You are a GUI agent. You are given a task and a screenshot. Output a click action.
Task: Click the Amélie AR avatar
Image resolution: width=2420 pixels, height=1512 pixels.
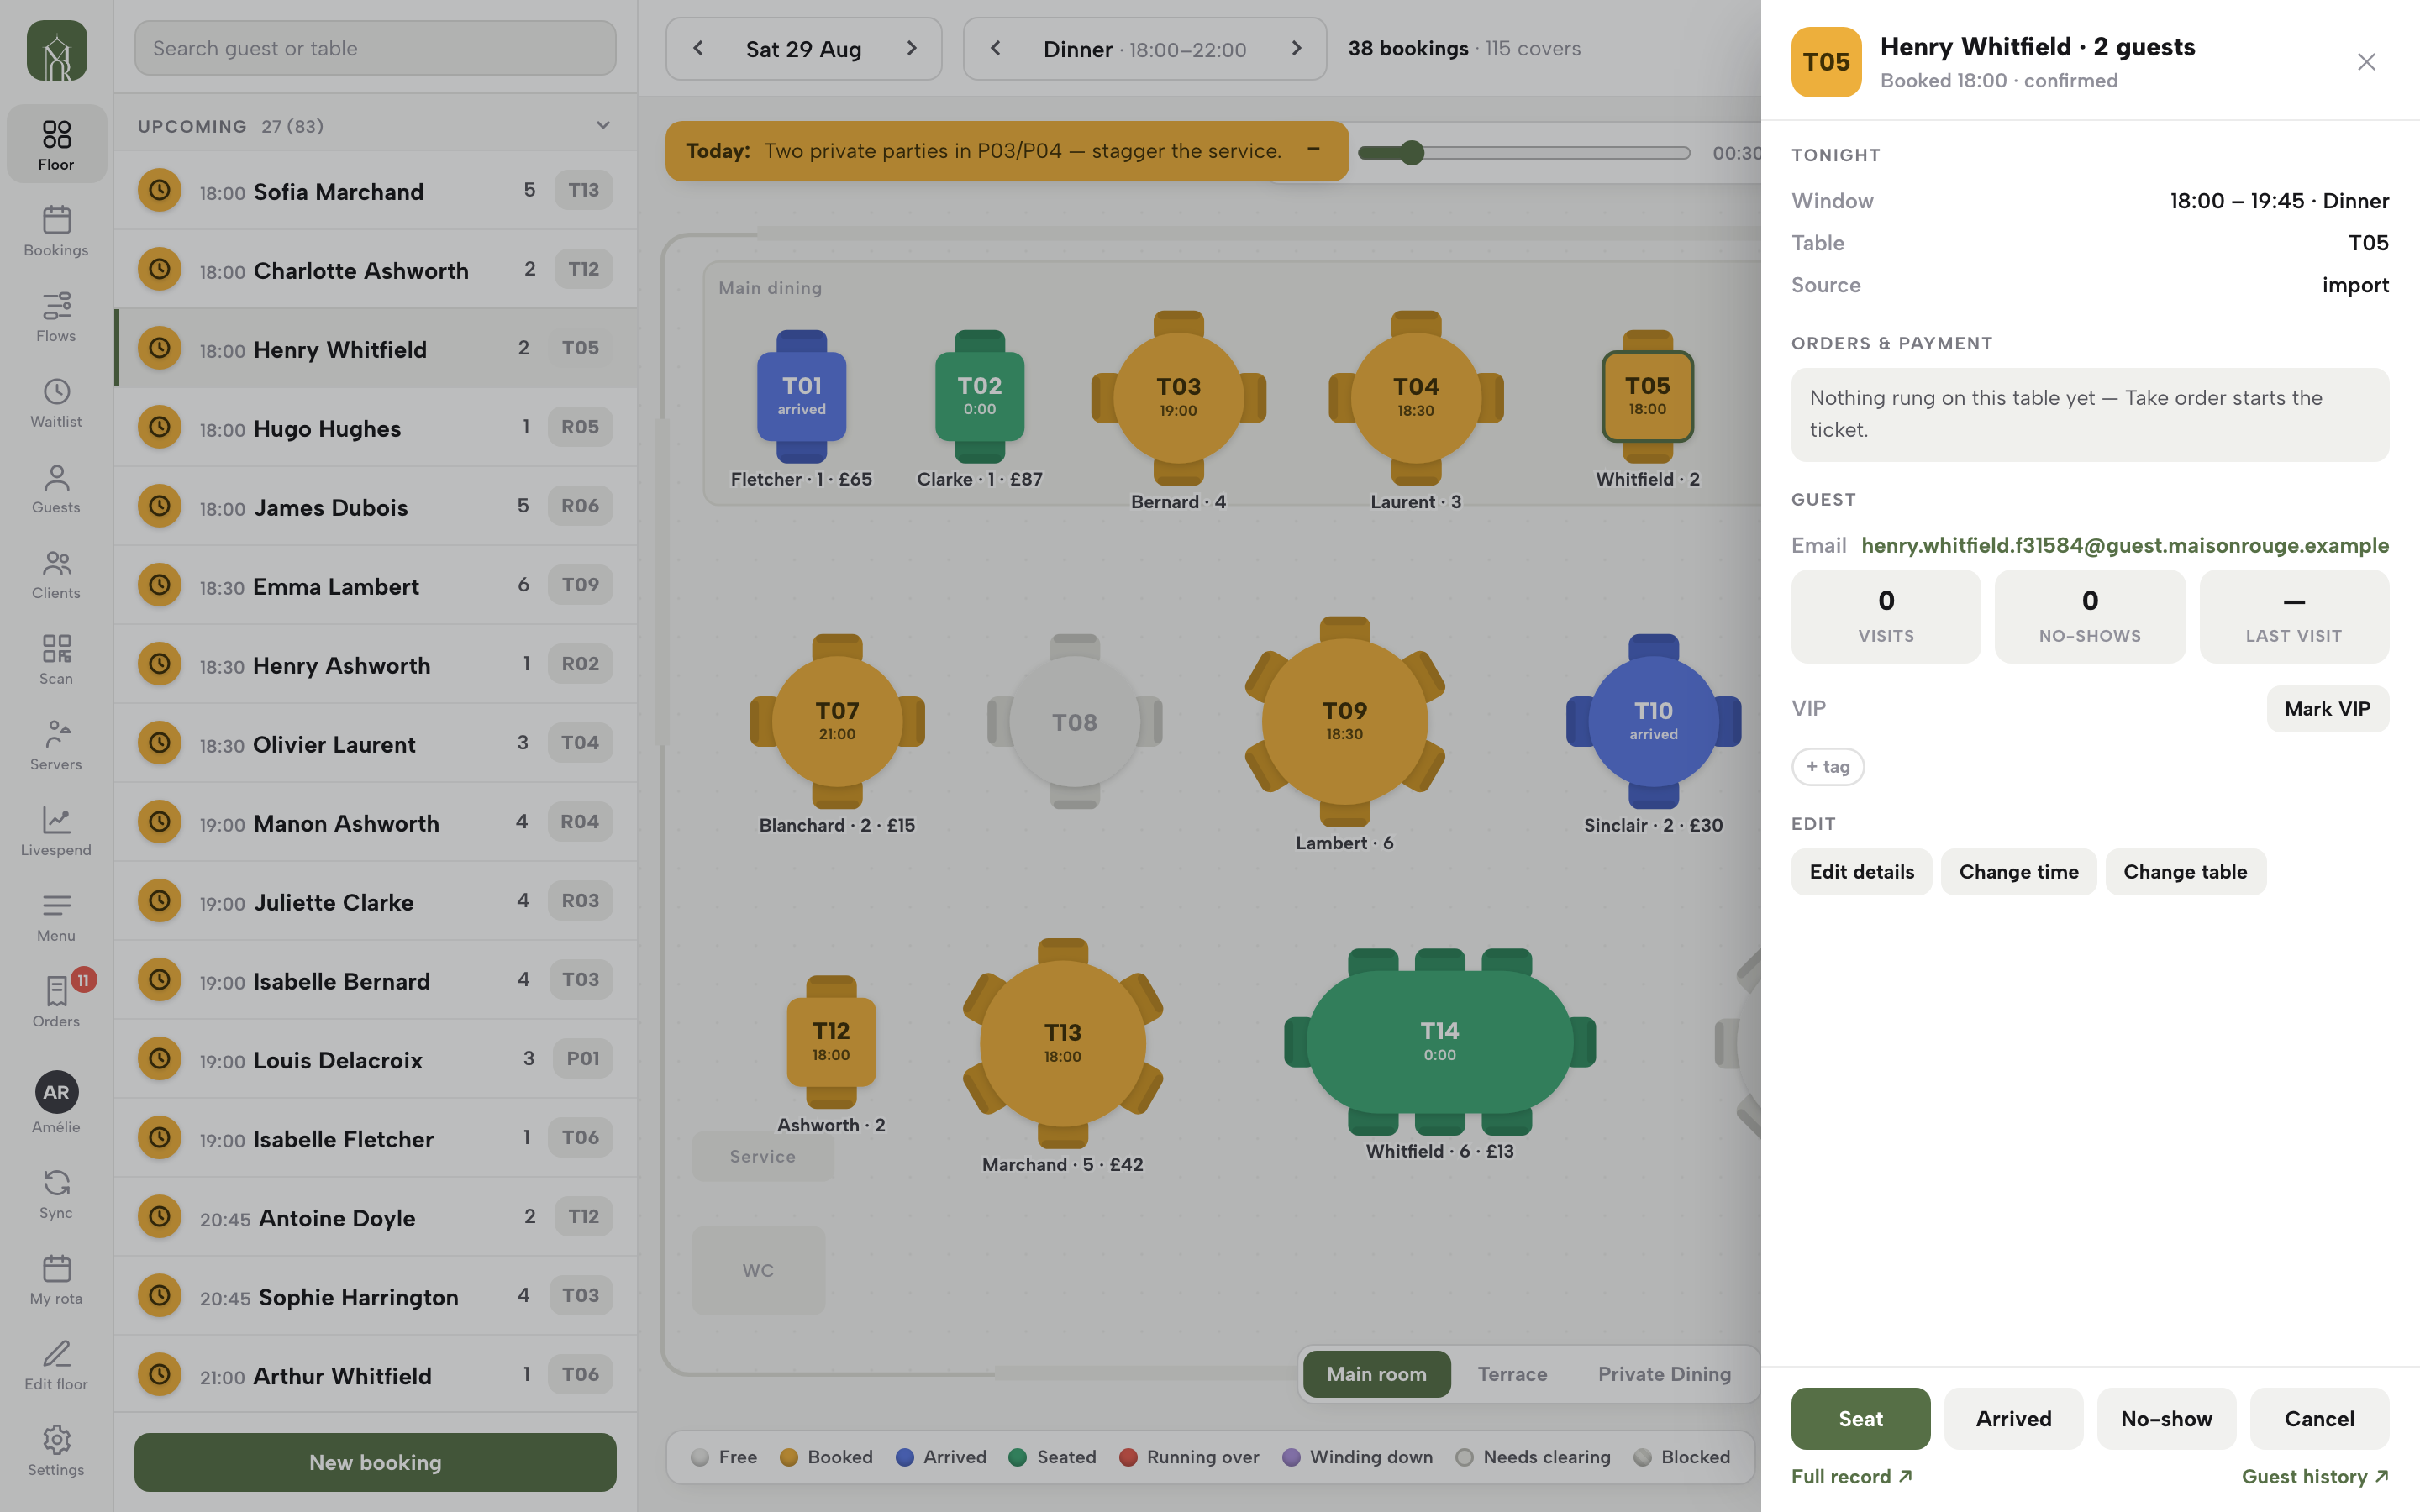[56, 1092]
